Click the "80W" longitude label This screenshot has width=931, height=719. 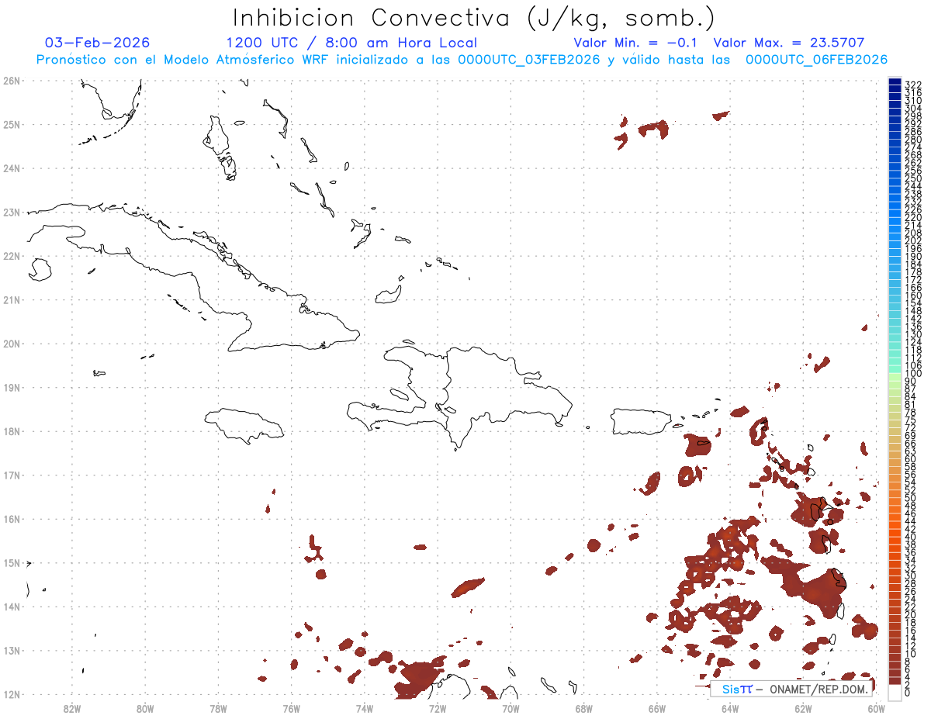(145, 708)
